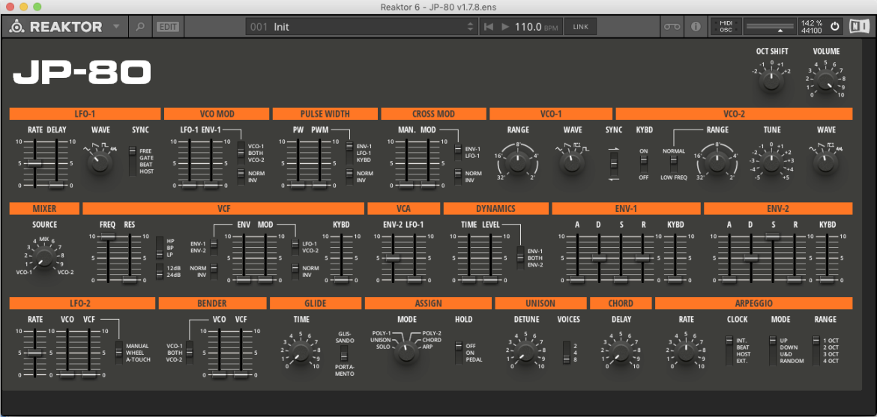Image resolution: width=877 pixels, height=417 pixels.
Task: Click the VCF RES slider handle
Action: click(129, 279)
